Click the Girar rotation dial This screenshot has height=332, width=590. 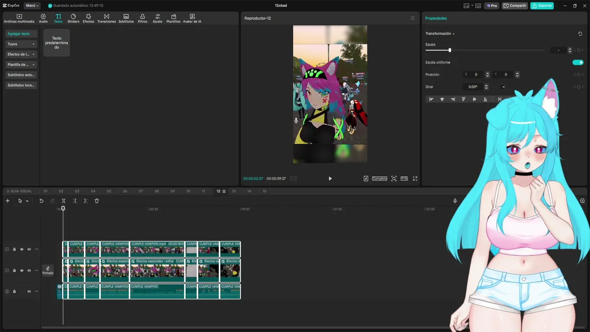point(503,87)
